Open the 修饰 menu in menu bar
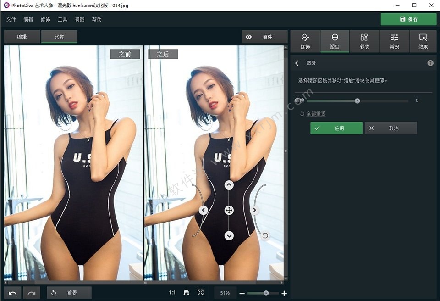This screenshot has height=301, width=440. tap(45, 19)
